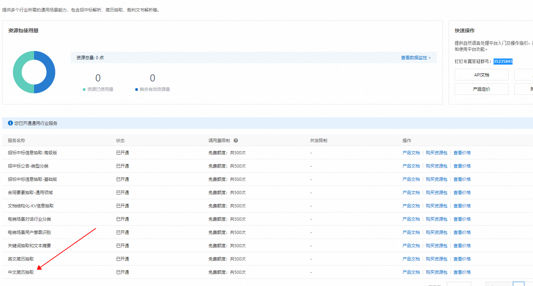This screenshot has width=533, height=286.
Task: Open 产品文档 for 电销场景用户意图识别
Action: pos(411,232)
